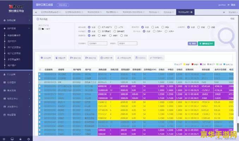Screen dimensions: 239x141
Task: Click the gear-icon button in the table toolbar
Action: tap(46, 58)
